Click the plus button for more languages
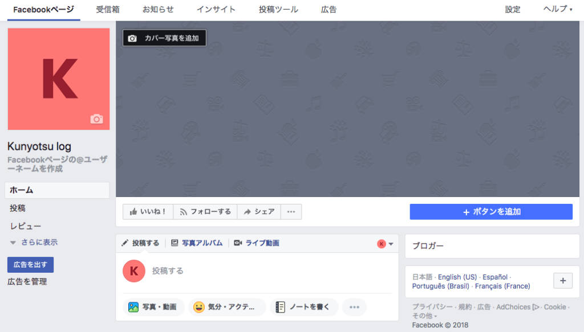 click(563, 281)
